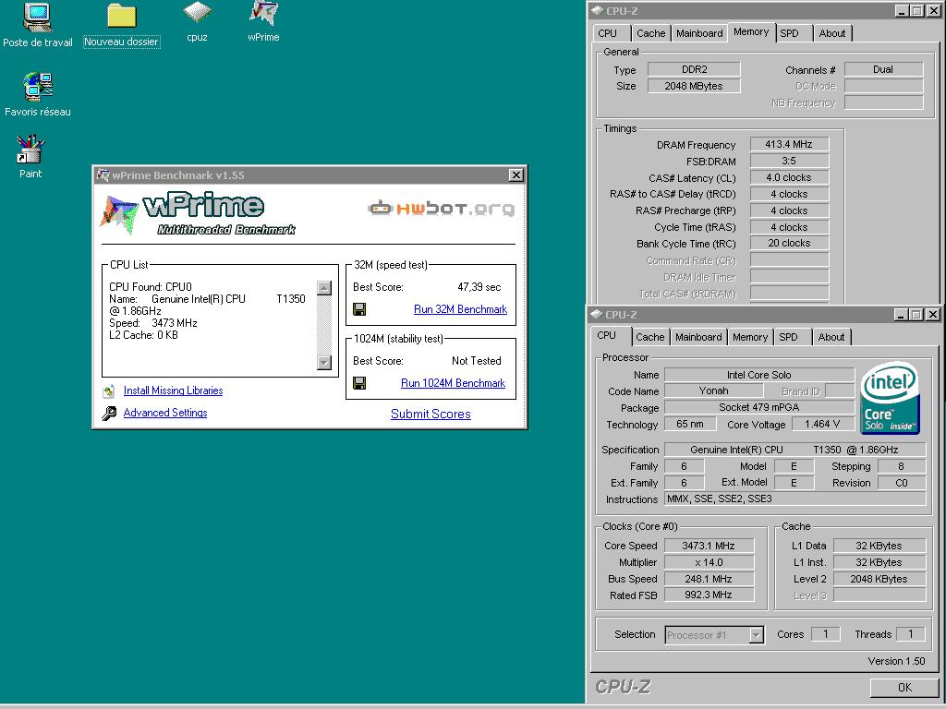The width and height of the screenshot is (946, 709).
Task: Open Memory tab in lower CPU-Z window
Action: [x=750, y=338]
